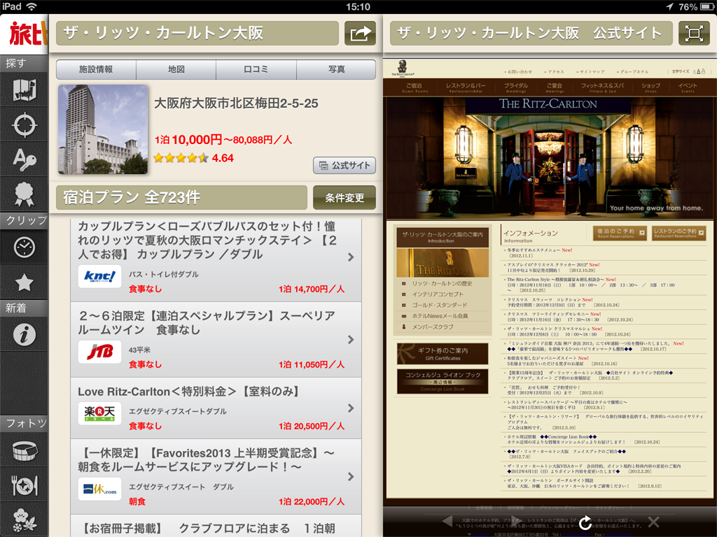Viewport: 717px width, 537px height.
Task: Tap the price 1泊 20,500円/人
Action: coord(312,426)
